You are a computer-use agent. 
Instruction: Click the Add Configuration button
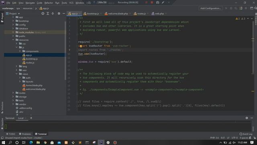coord(210,8)
